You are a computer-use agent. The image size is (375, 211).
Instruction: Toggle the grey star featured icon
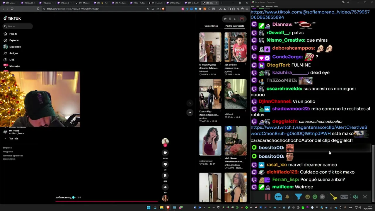click(322, 197)
